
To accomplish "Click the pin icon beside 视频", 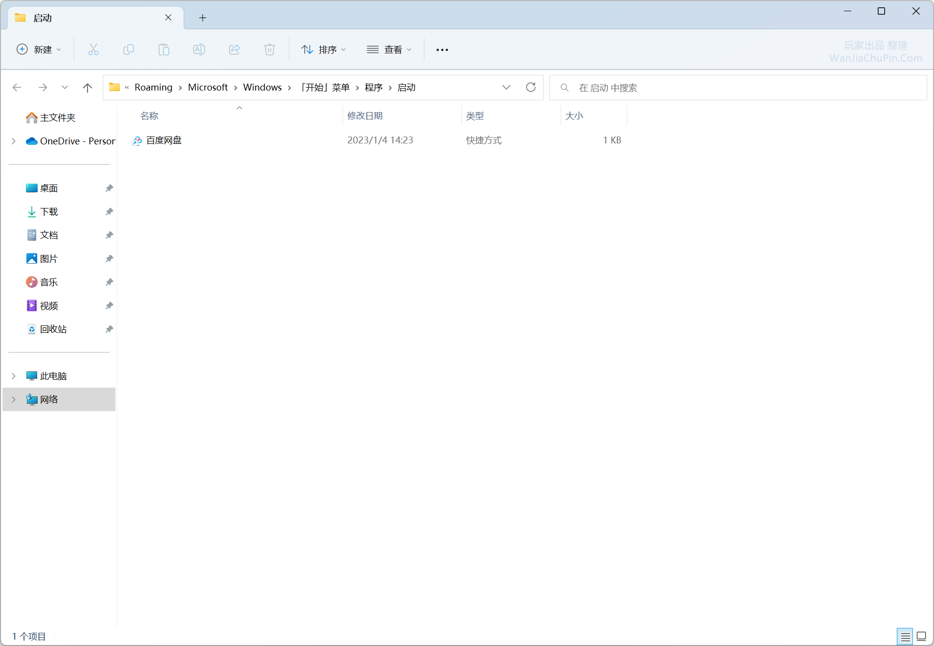I will click(109, 306).
